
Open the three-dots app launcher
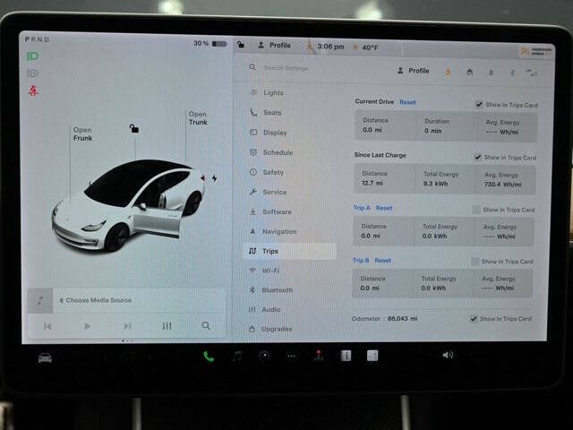pyautogui.click(x=291, y=356)
